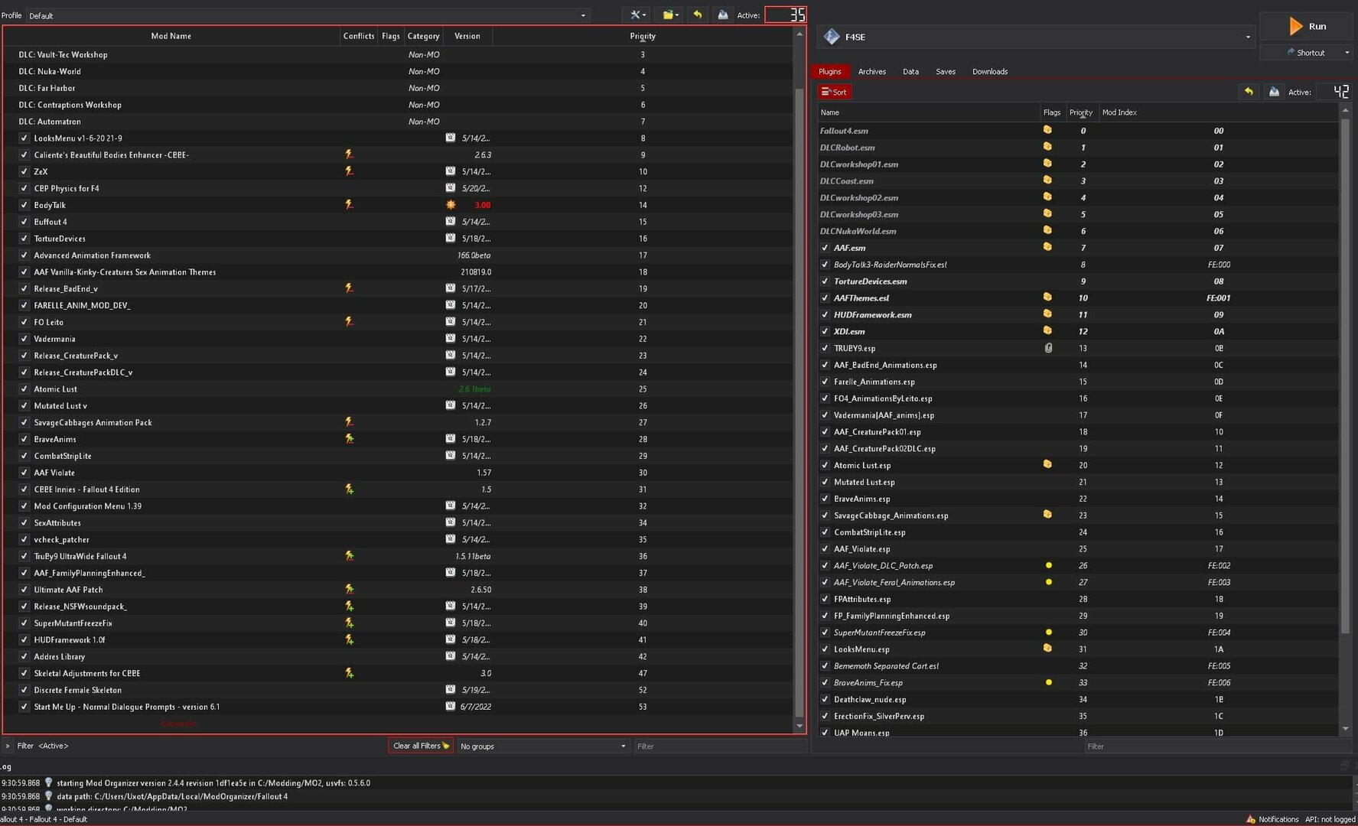Restore plugin list backup beside Sort row
This screenshot has width=1358, height=826.
pos(1249,92)
